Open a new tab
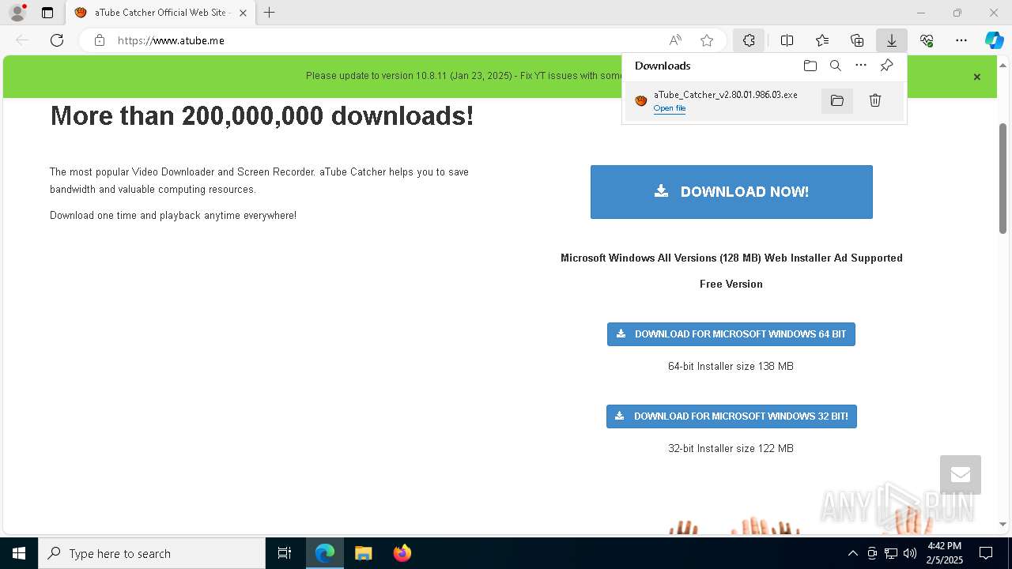Screen dimensions: 1012x569 270,13
